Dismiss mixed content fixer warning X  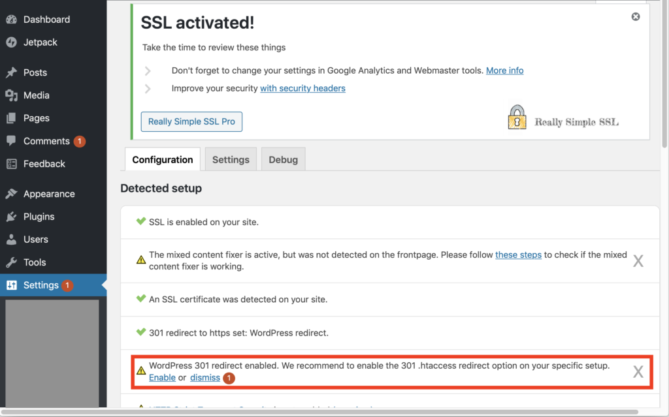[638, 260]
